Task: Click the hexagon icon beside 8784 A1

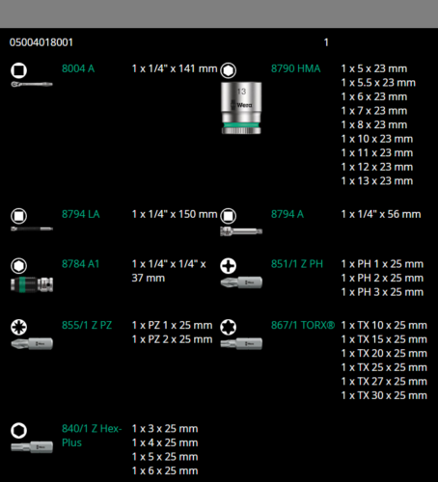Action: coord(18,266)
